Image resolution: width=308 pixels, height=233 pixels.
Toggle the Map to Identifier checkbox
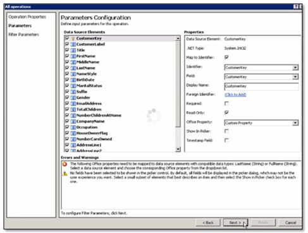point(226,57)
